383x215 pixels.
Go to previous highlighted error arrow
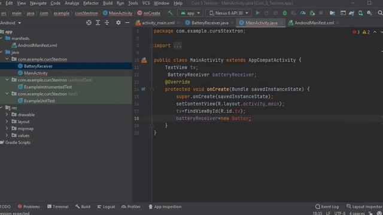[x=375, y=32]
